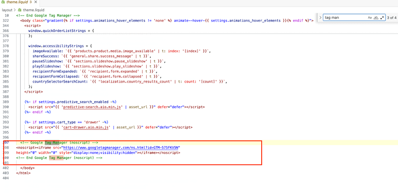Click the playSlideshow line 382
Screen dimensions: 398x193
(x=97, y=66)
